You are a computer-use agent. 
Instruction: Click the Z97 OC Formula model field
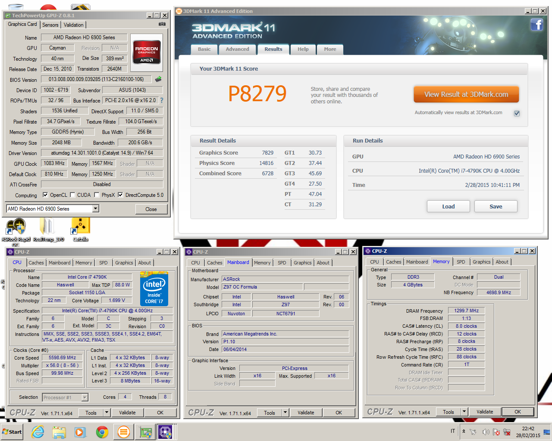pos(262,287)
